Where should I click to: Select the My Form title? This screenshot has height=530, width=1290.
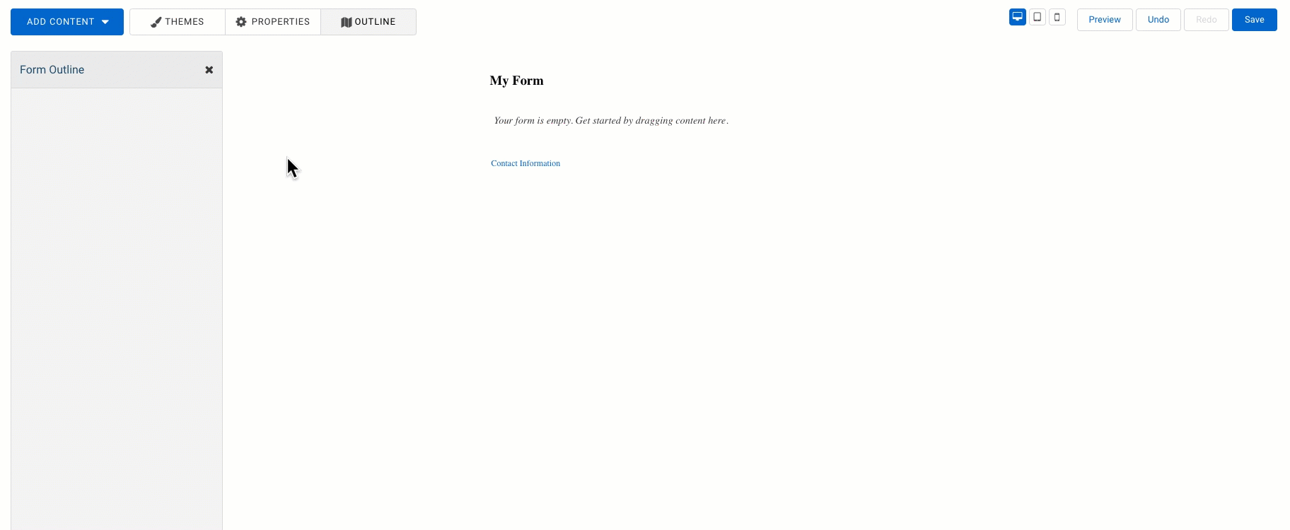pos(517,81)
